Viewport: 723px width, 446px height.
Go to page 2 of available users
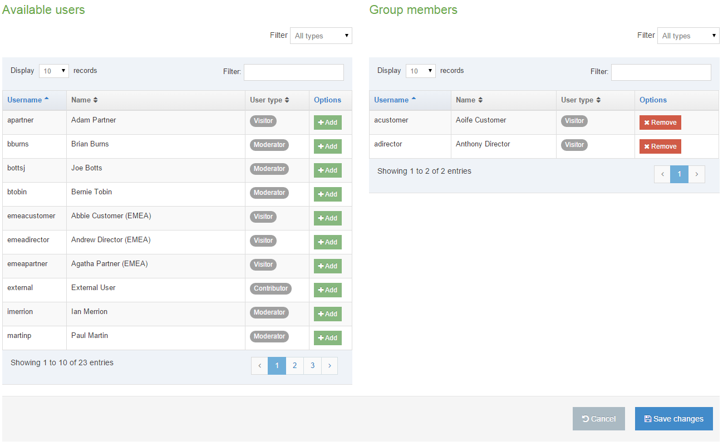(x=294, y=366)
